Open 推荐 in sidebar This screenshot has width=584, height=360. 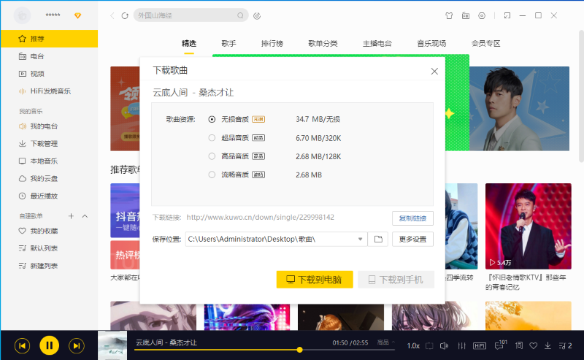click(49, 39)
